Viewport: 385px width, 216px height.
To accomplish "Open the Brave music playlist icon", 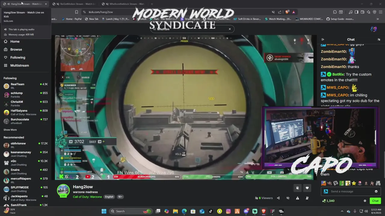I will [x=350, y=12].
